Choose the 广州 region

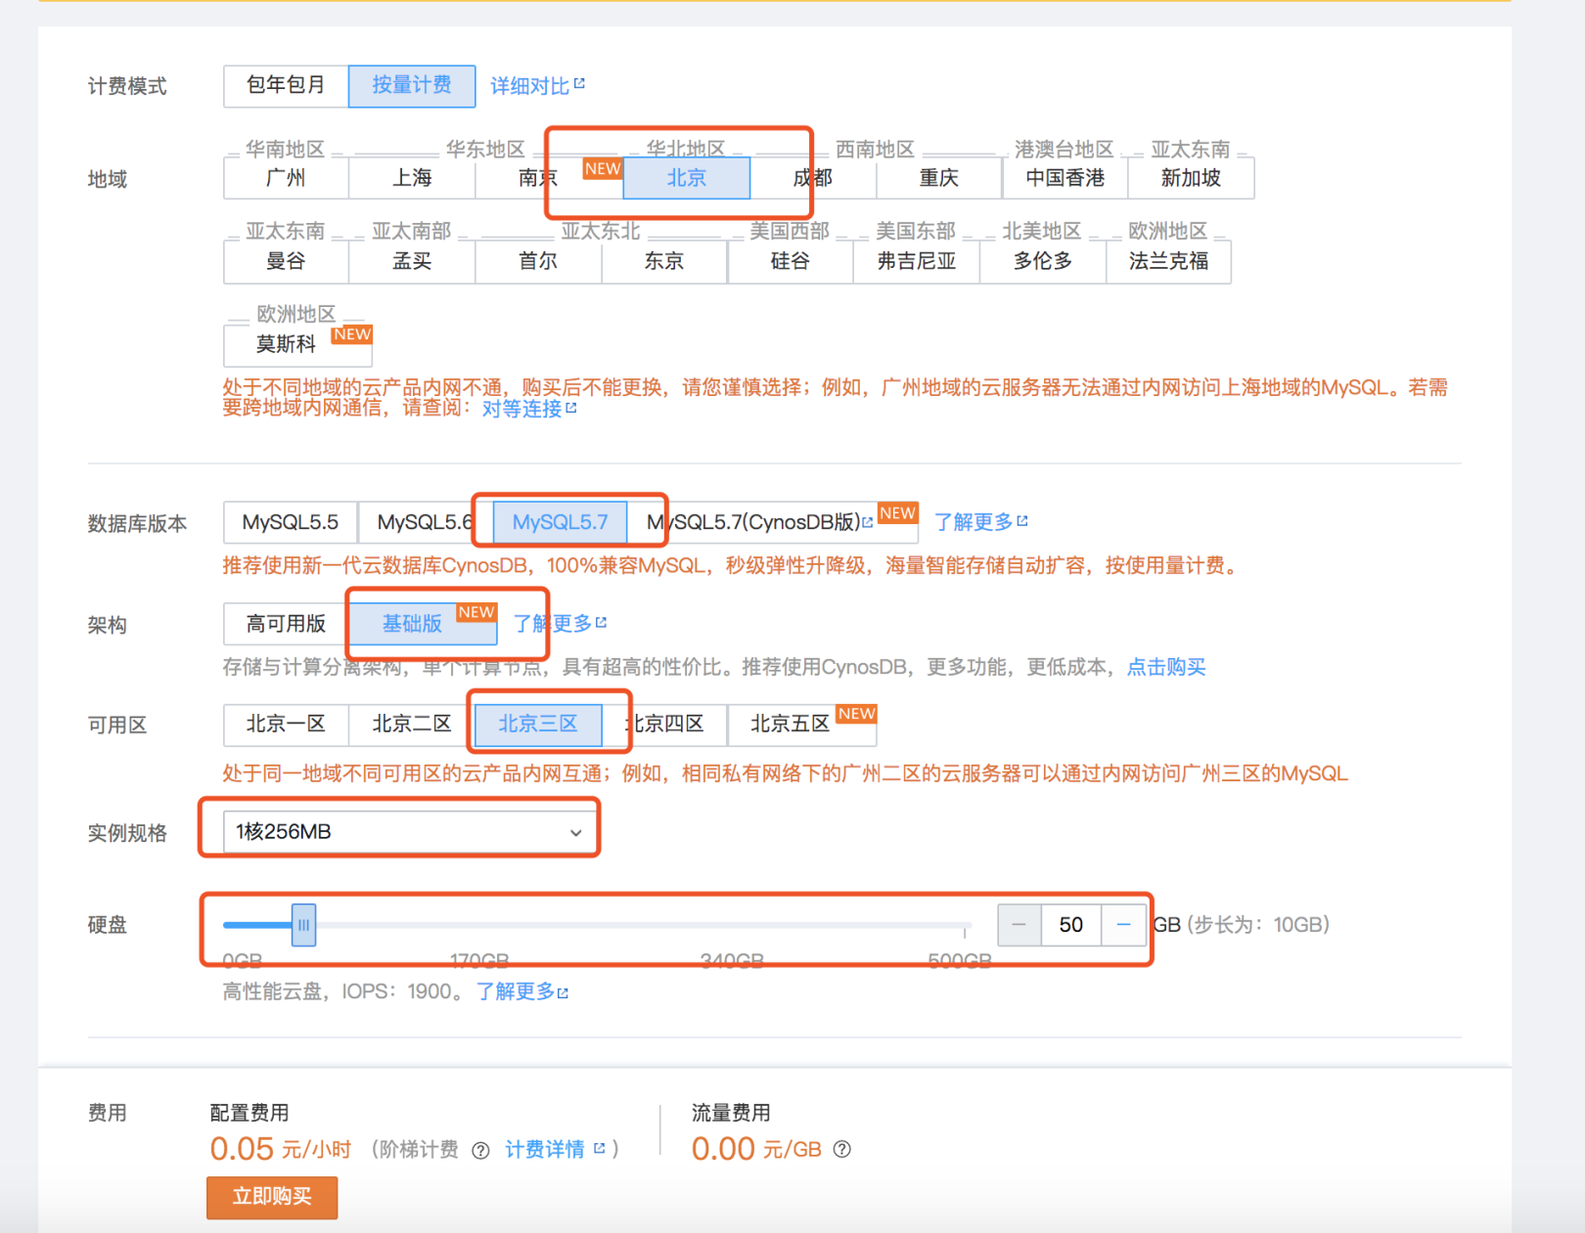286,178
